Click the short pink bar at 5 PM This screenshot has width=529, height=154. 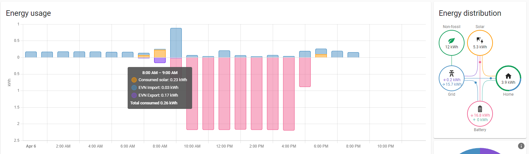(305, 72)
